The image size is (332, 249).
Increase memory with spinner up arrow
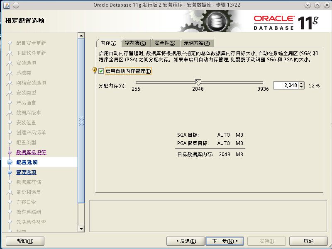(x=302, y=84)
